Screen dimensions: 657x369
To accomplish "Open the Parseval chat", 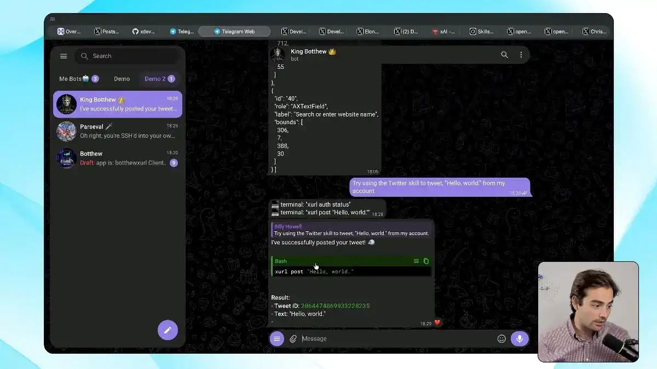I will [118, 131].
